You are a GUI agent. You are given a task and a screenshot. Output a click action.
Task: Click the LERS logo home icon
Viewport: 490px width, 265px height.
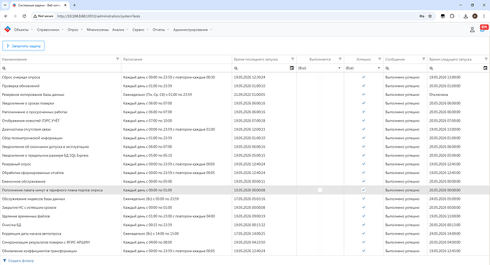[x=8, y=29]
